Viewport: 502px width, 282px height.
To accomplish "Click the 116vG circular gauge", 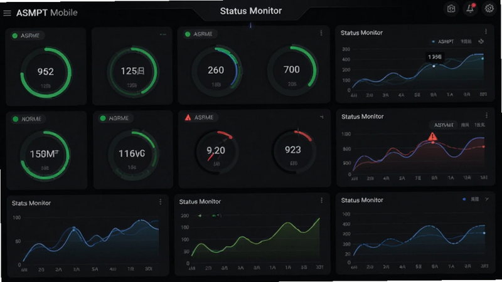I will coord(132,154).
